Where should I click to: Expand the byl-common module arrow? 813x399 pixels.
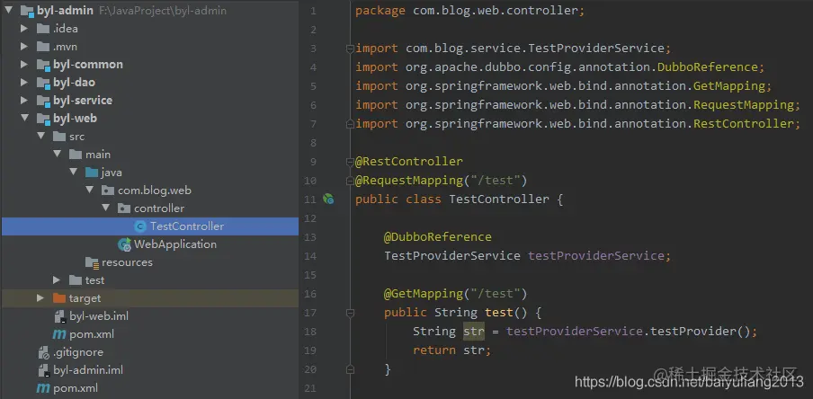point(24,65)
